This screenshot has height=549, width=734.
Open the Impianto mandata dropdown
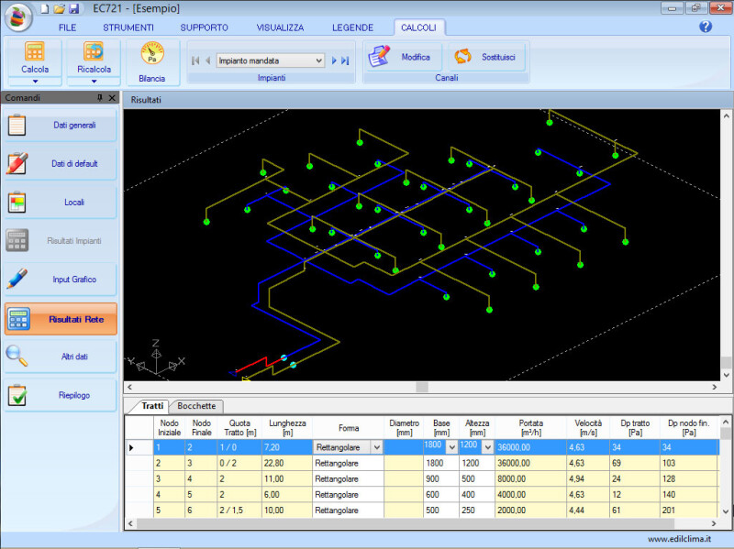pos(318,61)
